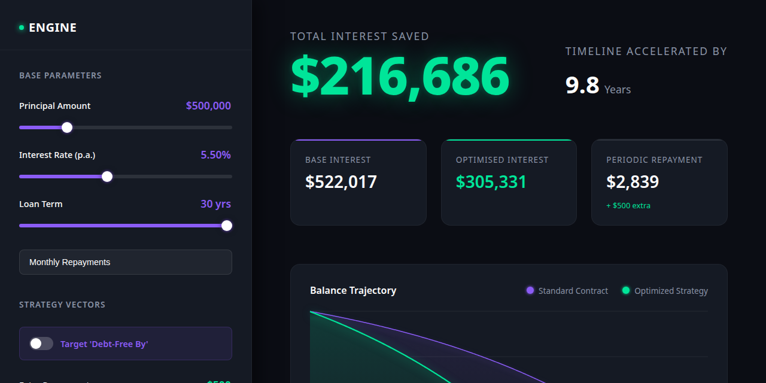This screenshot has height=383, width=766.
Task: Click the Optimized Strategy legend label
Action: pos(671,291)
